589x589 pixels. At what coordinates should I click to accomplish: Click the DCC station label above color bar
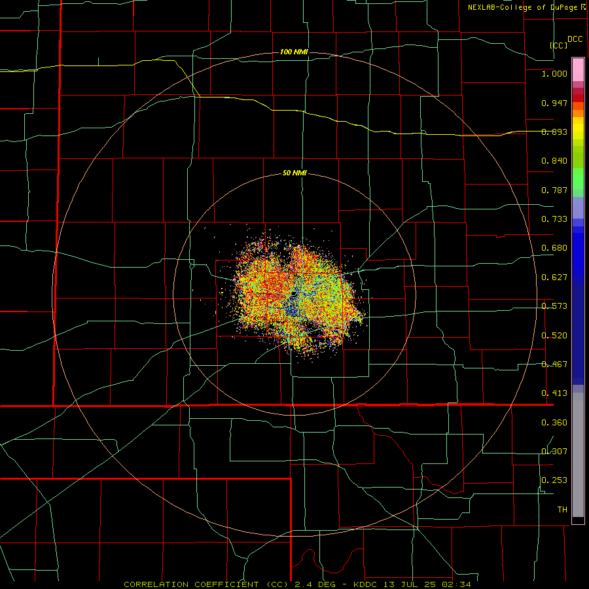coord(575,39)
